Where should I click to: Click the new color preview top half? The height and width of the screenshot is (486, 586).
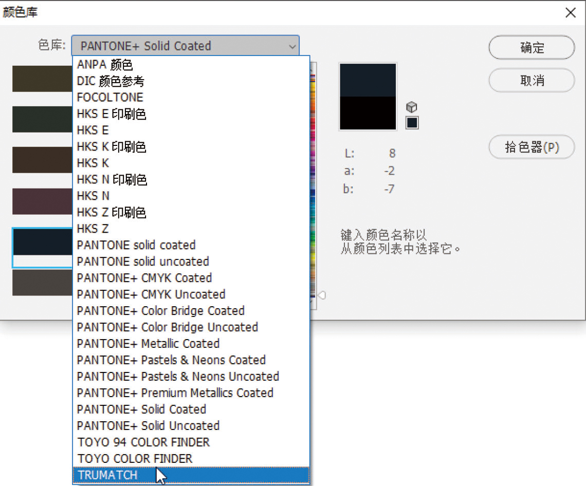368,80
